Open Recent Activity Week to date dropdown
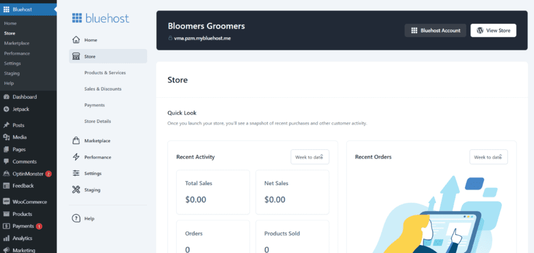This screenshot has height=253, width=534. pos(310,157)
